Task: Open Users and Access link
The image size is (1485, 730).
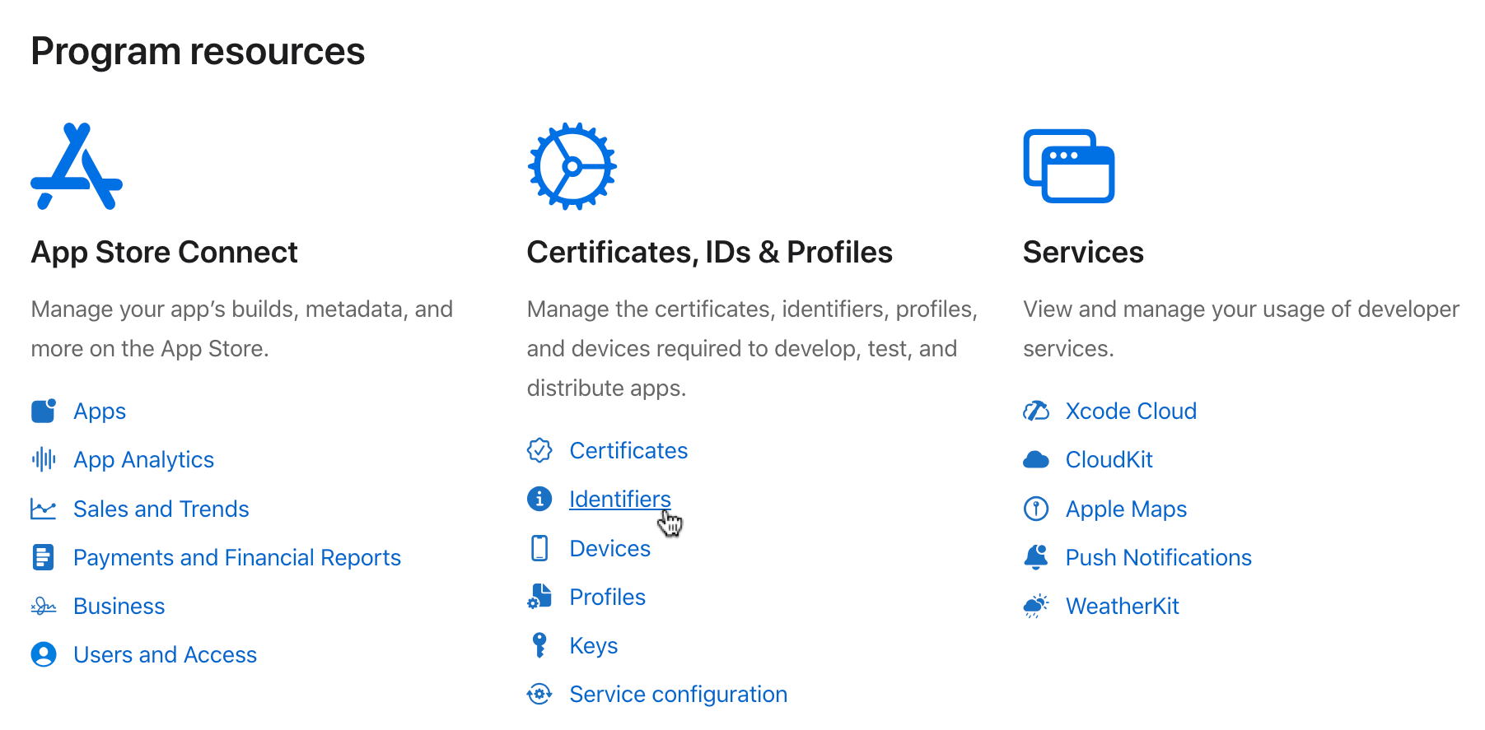Action: [x=166, y=654]
